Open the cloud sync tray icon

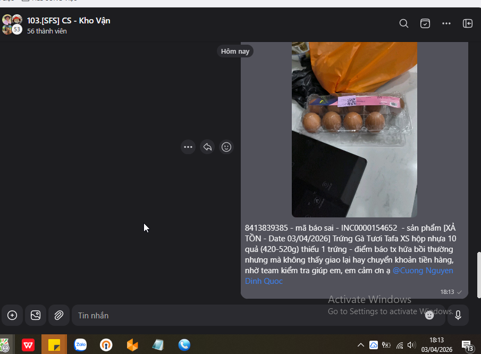(373, 345)
